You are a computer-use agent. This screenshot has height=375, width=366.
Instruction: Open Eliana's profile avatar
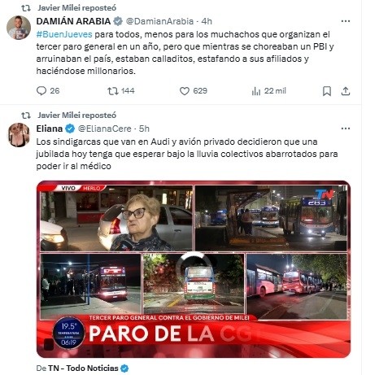point(19,135)
